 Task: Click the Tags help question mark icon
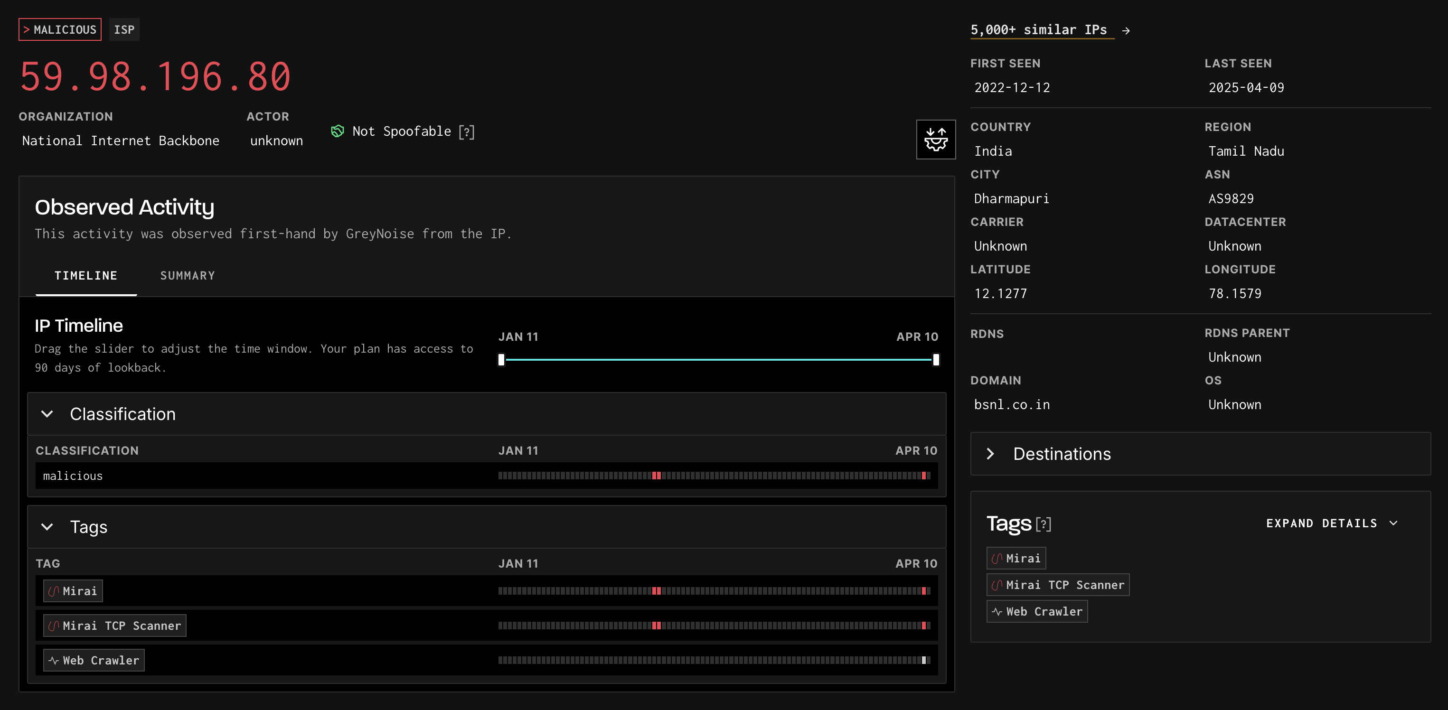point(1044,524)
